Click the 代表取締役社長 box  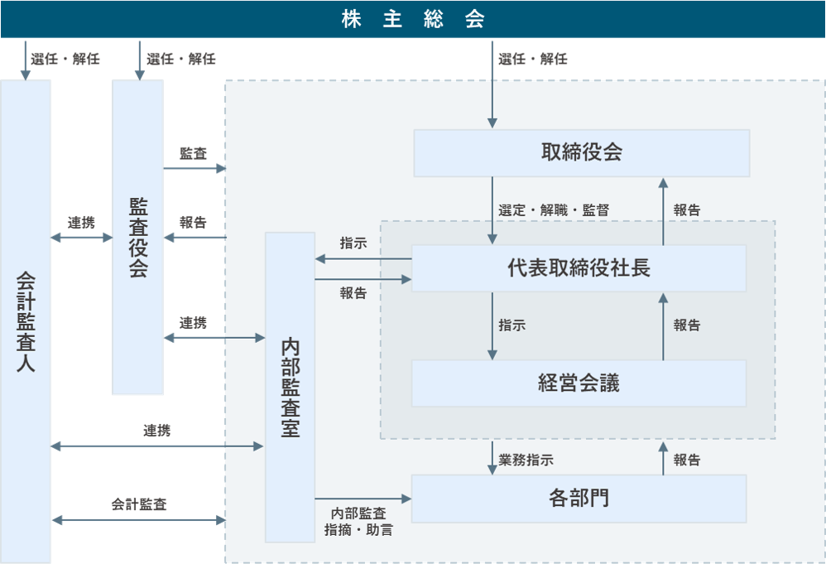coord(578,267)
